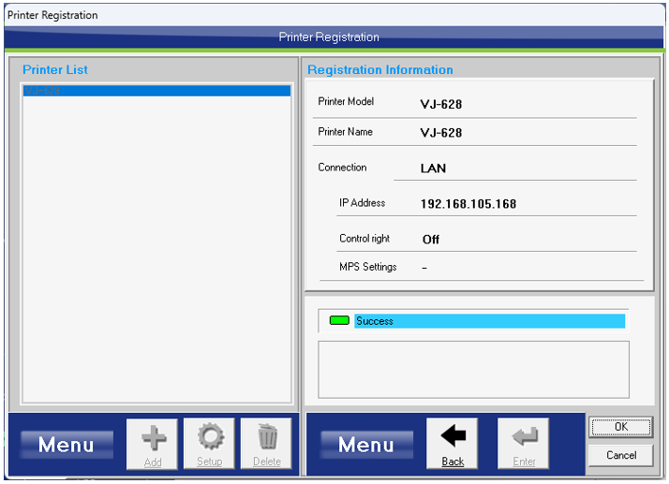Click the Connection label
This screenshot has width=669, height=484.
click(x=342, y=168)
